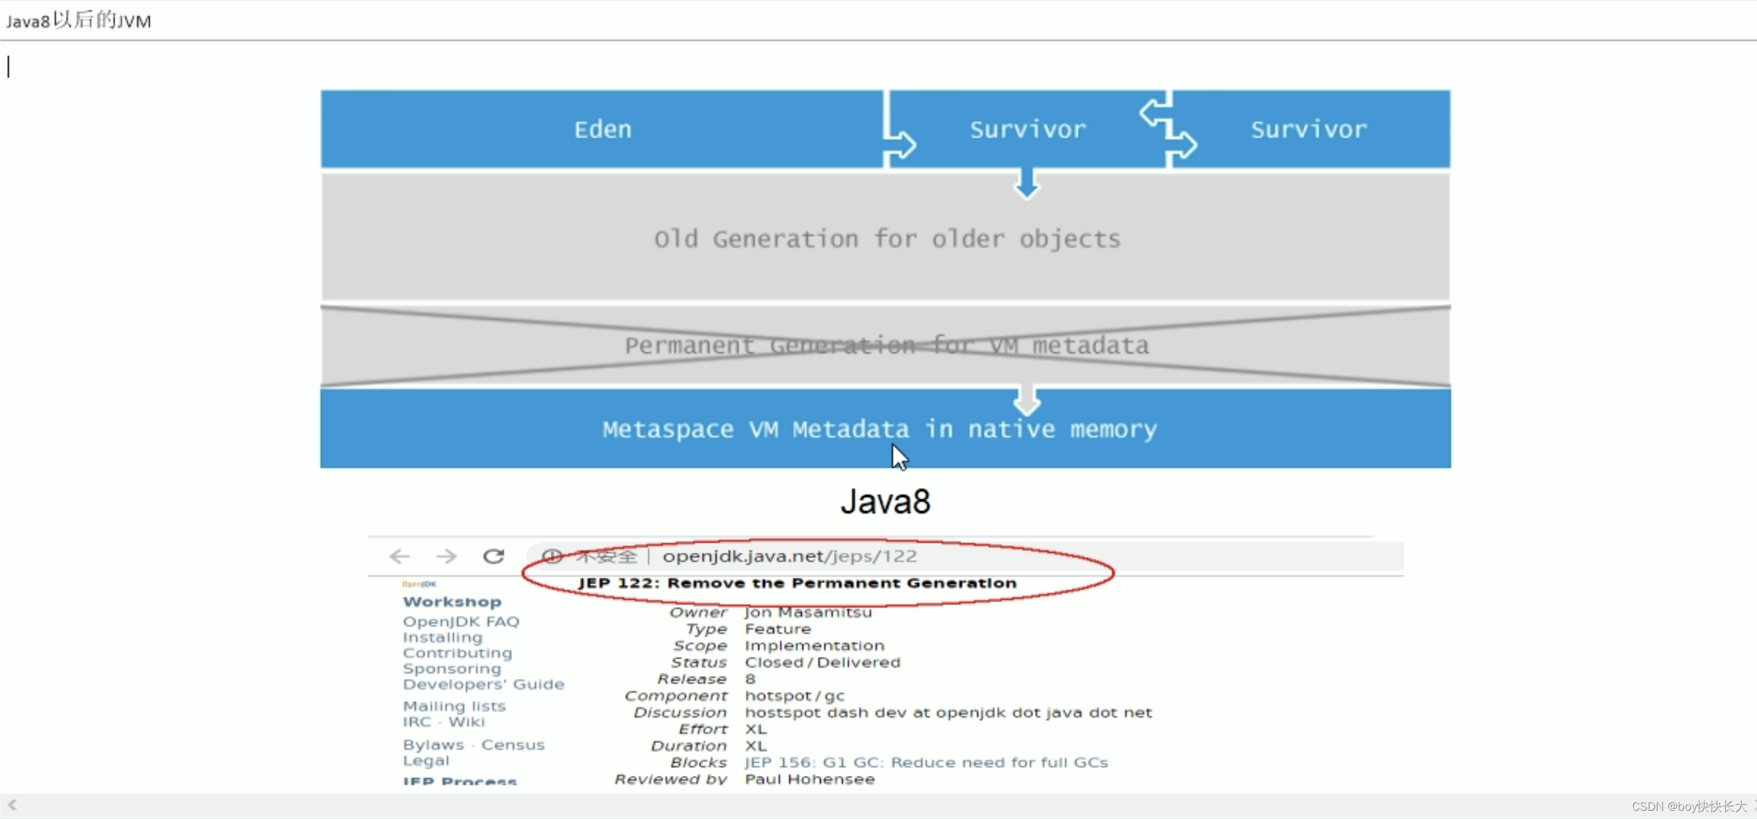Click the JEP 122 page title
The image size is (1757, 819).
[797, 583]
